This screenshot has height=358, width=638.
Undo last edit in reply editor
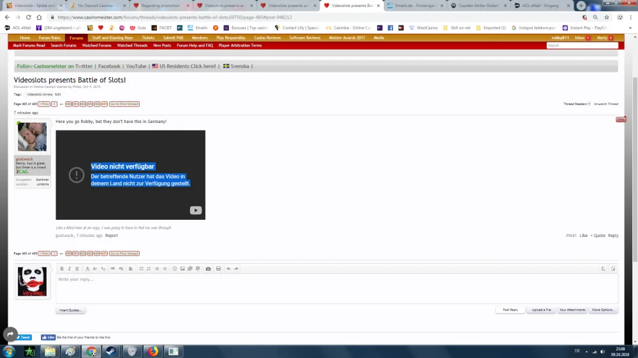click(228, 269)
